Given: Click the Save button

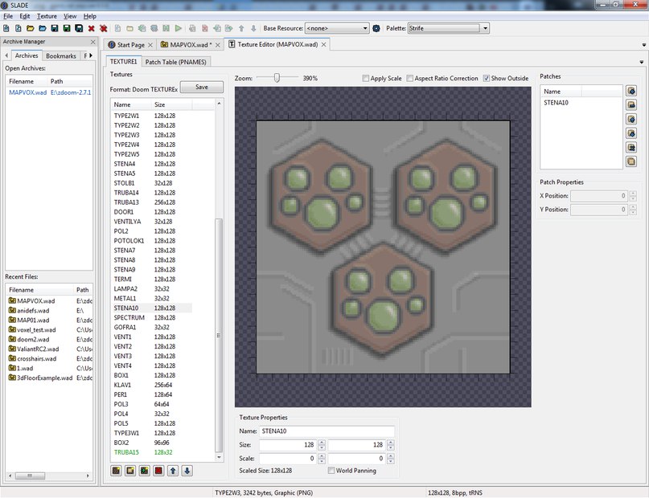Looking at the screenshot, I should 201,87.
